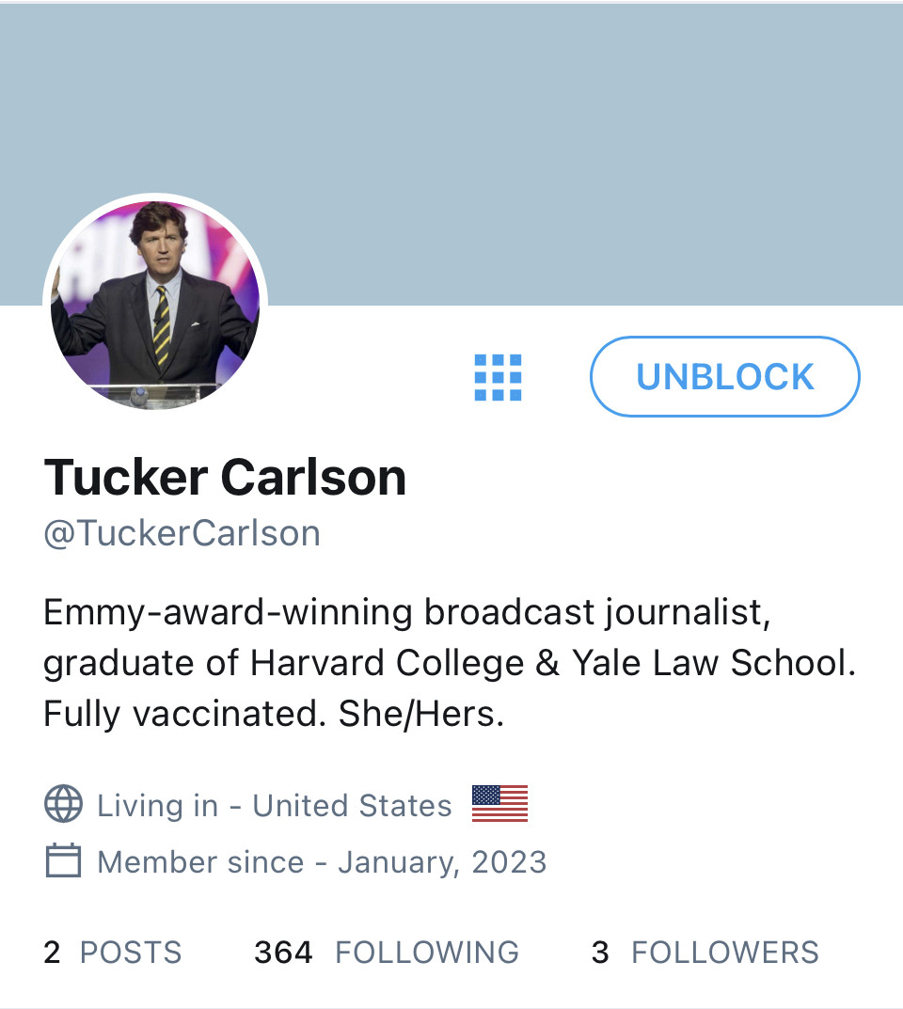Click the 364 following count
This screenshot has width=903, height=1009.
pos(283,953)
